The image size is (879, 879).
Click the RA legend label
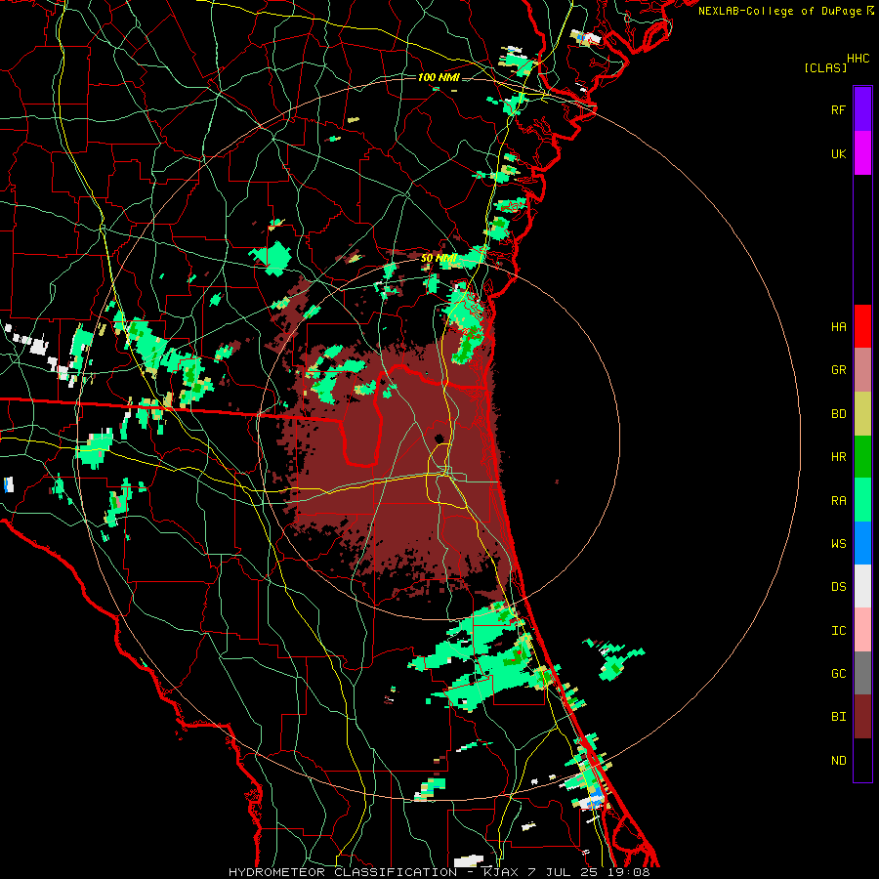pos(838,501)
